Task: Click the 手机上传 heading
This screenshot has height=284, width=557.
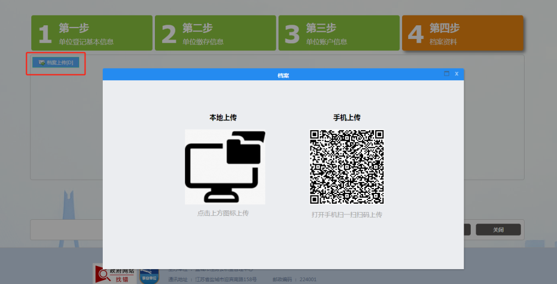Action: pyautogui.click(x=347, y=118)
